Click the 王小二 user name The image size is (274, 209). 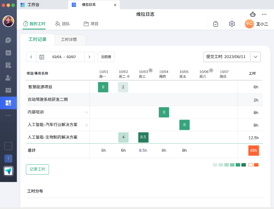click(262, 24)
